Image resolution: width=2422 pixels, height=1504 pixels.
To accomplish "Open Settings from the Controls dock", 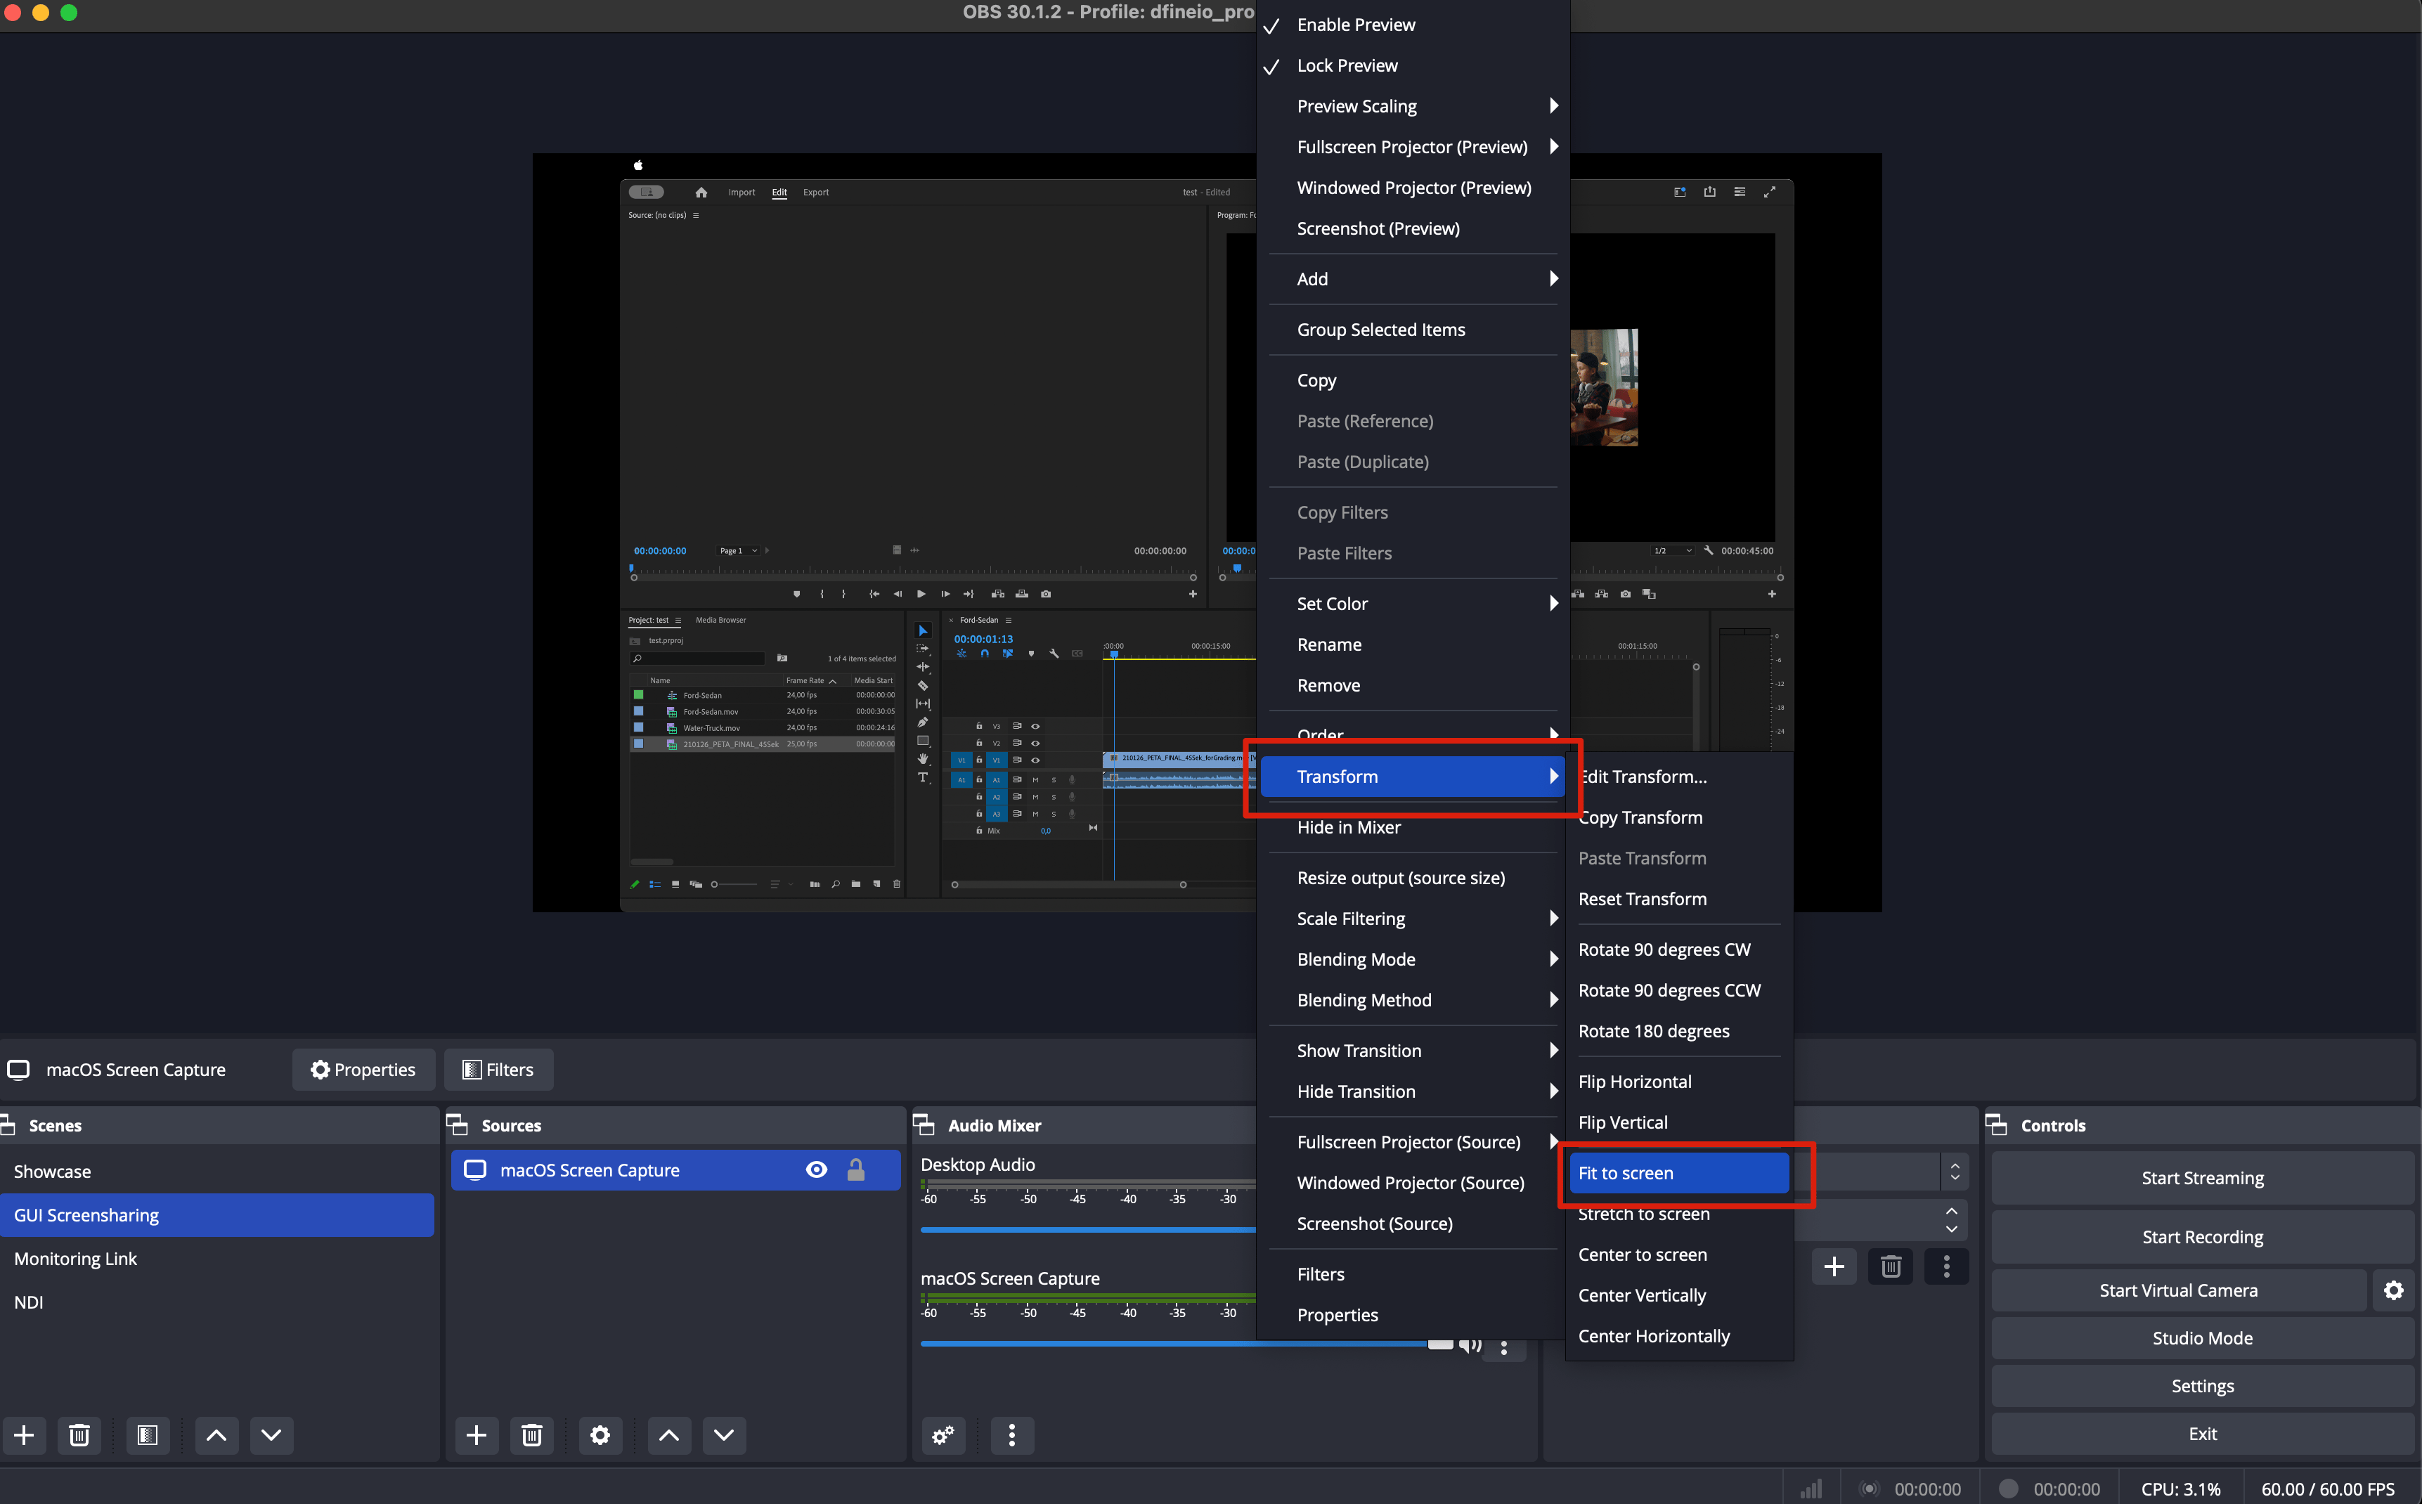I will coord(2202,1386).
